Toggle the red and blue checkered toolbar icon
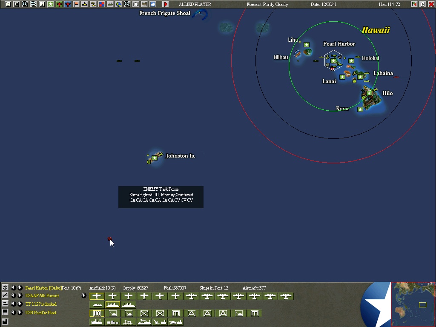 tap(102, 4)
